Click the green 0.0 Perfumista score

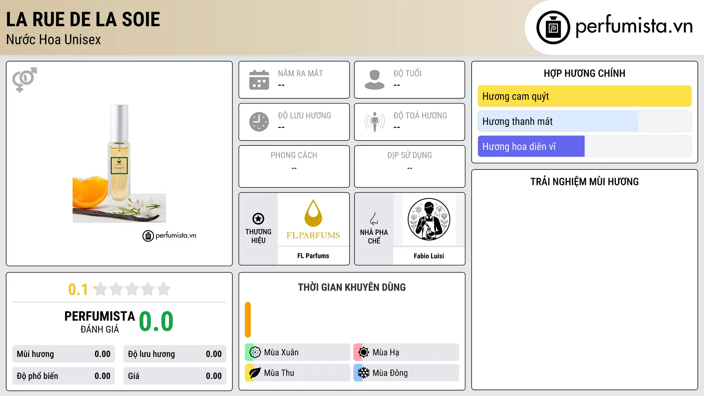[x=156, y=321]
